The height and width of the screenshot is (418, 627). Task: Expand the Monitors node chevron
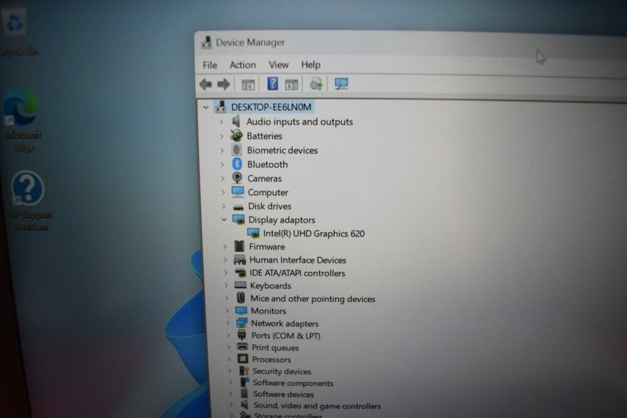[228, 310]
